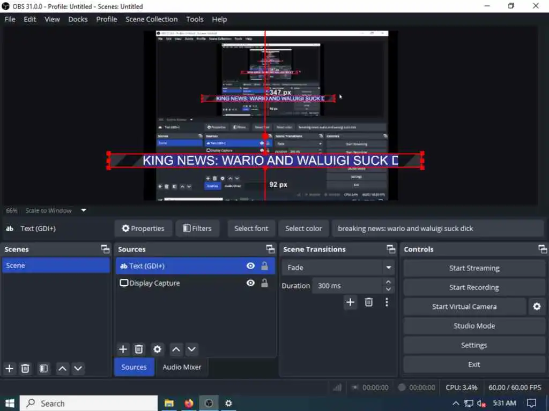549x411 pixels.
Task: Hide the Text (GDI+) source
Action: point(251,266)
